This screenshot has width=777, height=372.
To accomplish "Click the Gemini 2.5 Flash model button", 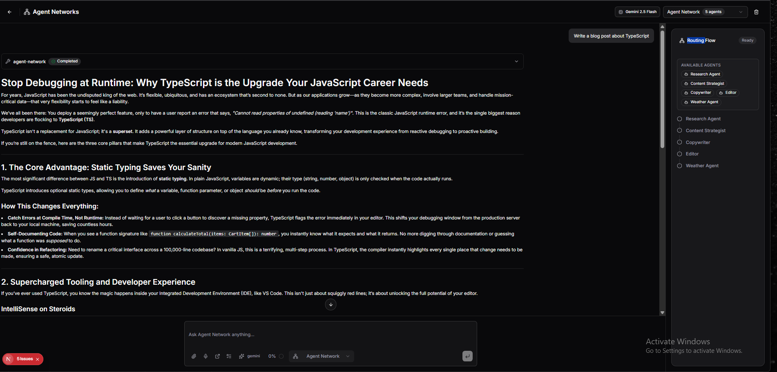I will tap(637, 12).
